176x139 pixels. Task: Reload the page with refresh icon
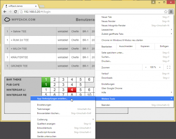[15, 12]
